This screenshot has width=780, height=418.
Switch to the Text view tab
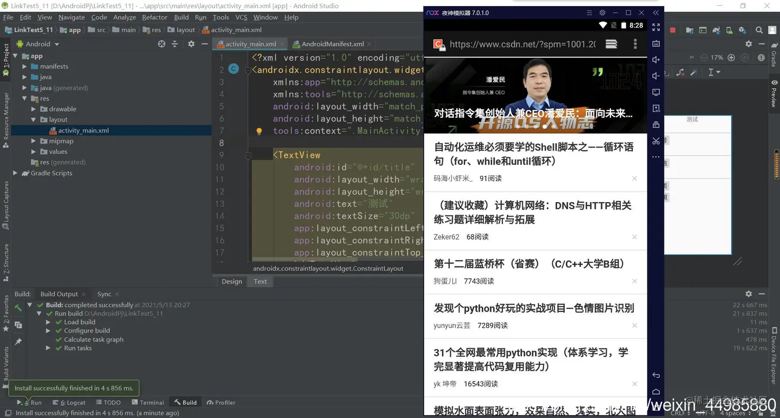261,281
